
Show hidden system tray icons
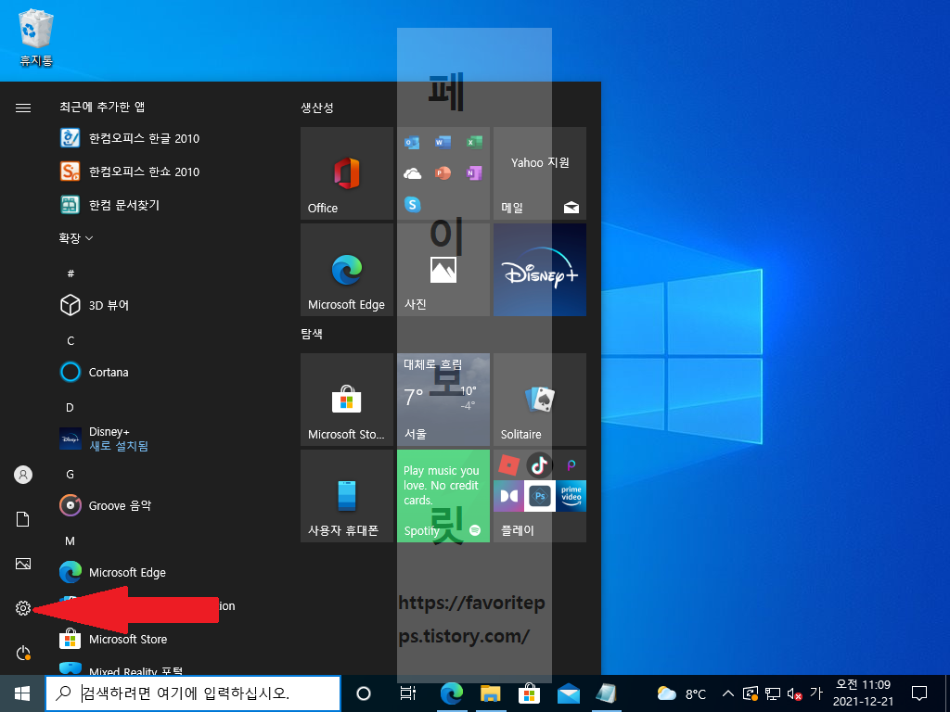click(x=728, y=693)
